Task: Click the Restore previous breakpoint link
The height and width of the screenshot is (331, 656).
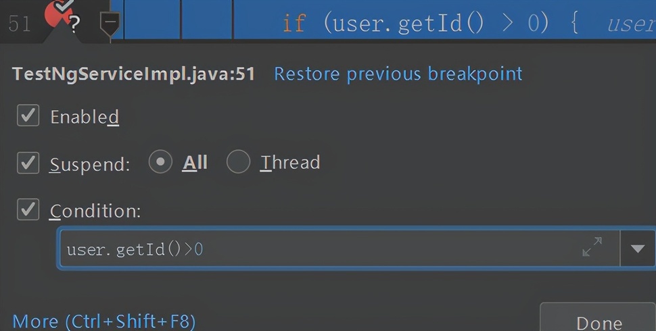Action: point(398,74)
